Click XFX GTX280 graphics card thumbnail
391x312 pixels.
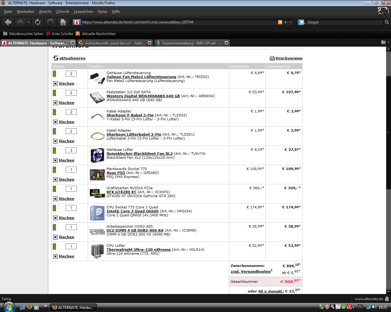tap(97, 193)
